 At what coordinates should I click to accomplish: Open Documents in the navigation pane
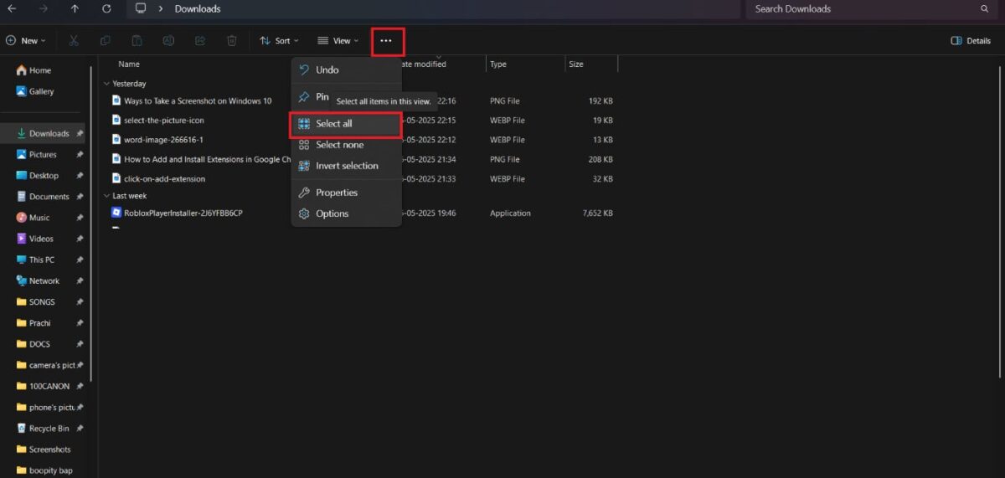pyautogui.click(x=49, y=197)
